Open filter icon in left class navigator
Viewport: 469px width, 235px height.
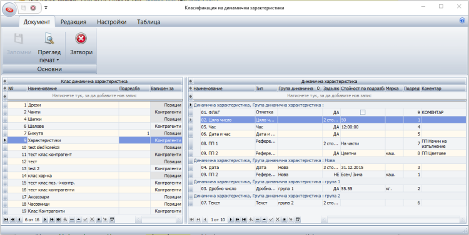pos(112,220)
